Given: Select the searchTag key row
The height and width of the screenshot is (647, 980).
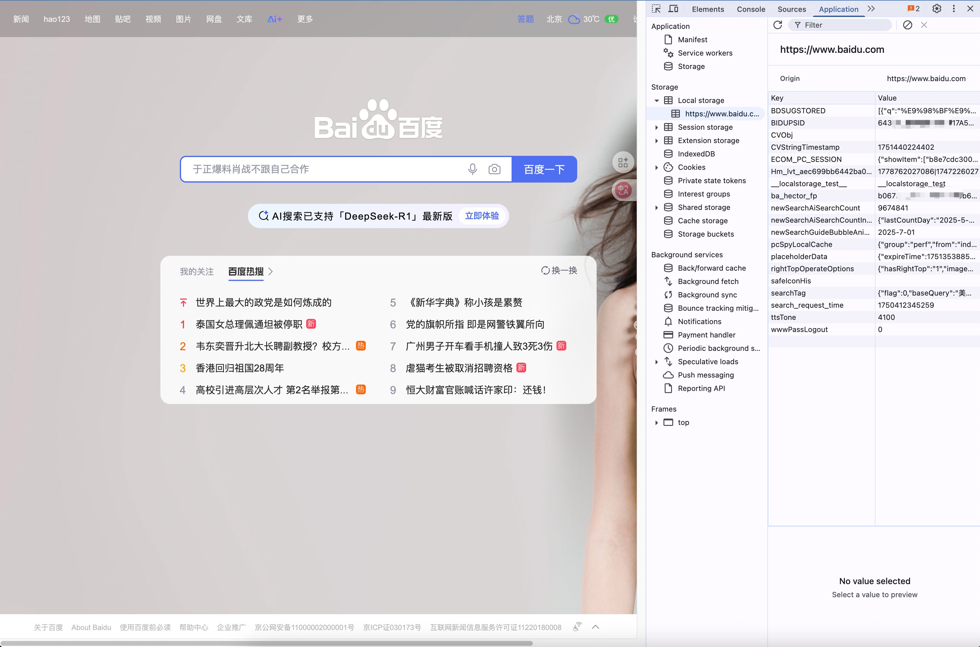Looking at the screenshot, I should 874,293.
